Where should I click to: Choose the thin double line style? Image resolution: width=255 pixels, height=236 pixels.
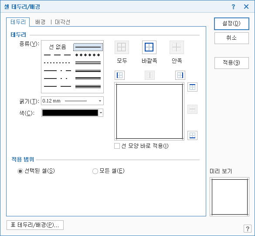[x=88, y=63]
